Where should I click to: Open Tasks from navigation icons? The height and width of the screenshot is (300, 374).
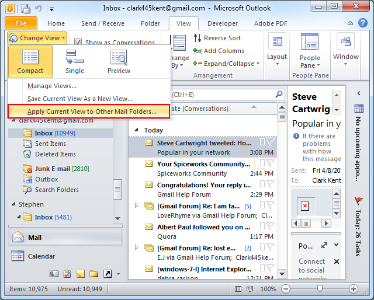(x=67, y=274)
